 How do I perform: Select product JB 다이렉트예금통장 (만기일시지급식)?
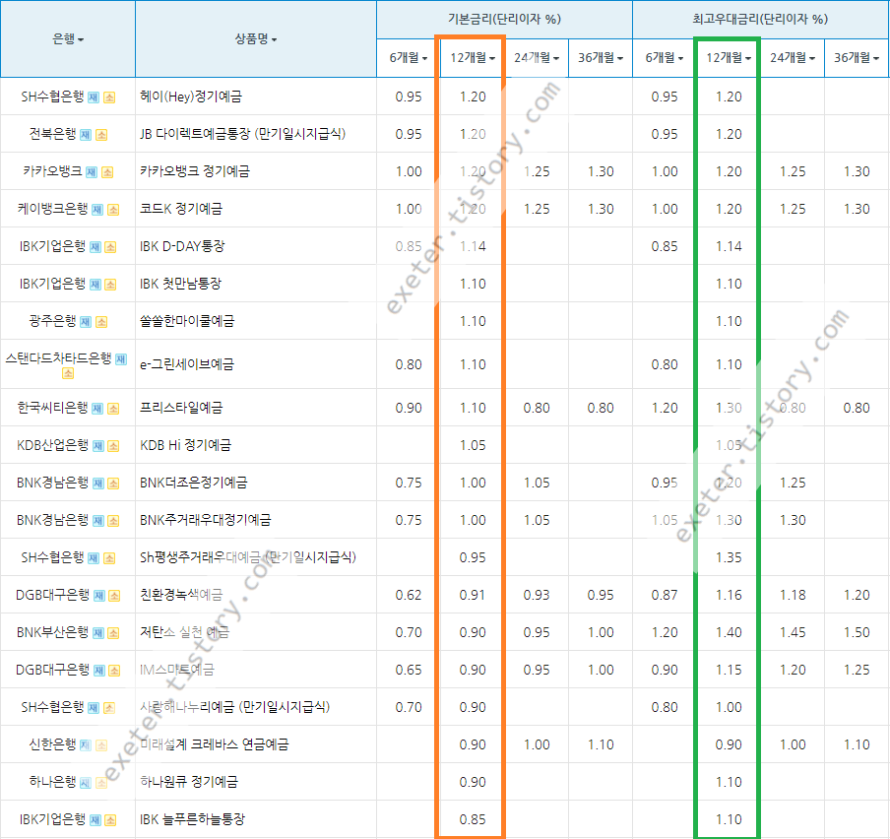[x=243, y=134]
